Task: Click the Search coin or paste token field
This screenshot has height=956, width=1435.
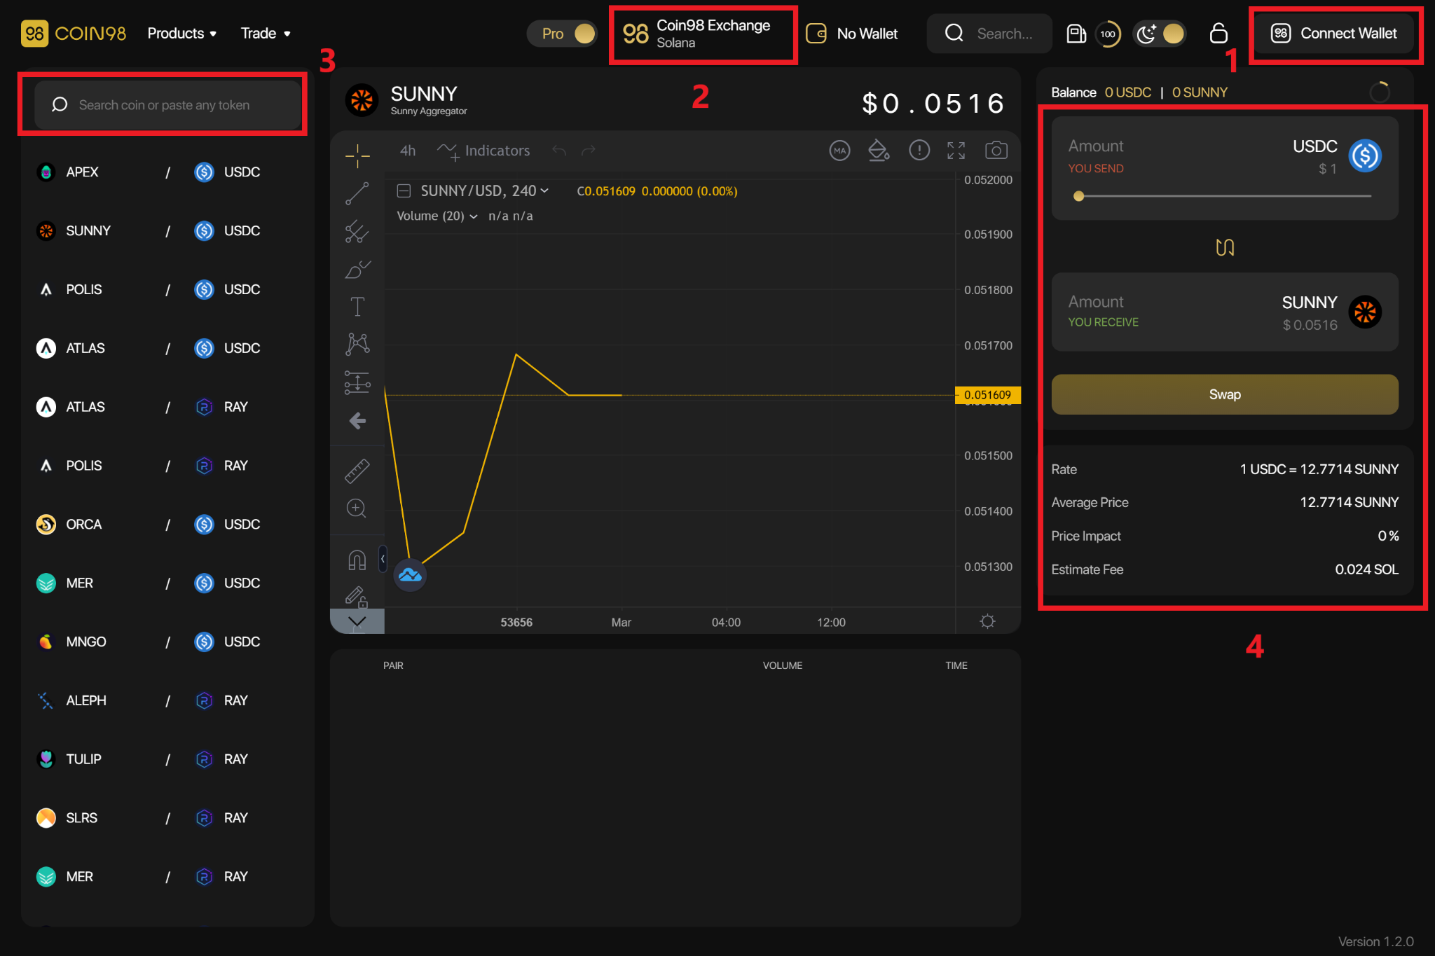Action: 167,105
